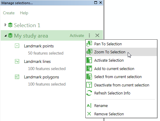This screenshot has width=160, height=121.
Task: Click the green X Remove Selection icon
Action: pos(89,114)
